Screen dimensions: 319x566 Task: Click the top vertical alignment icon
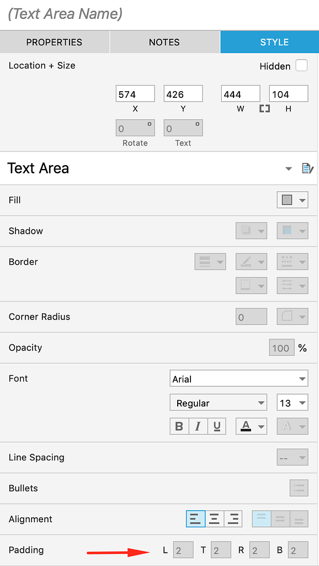pos(261,518)
